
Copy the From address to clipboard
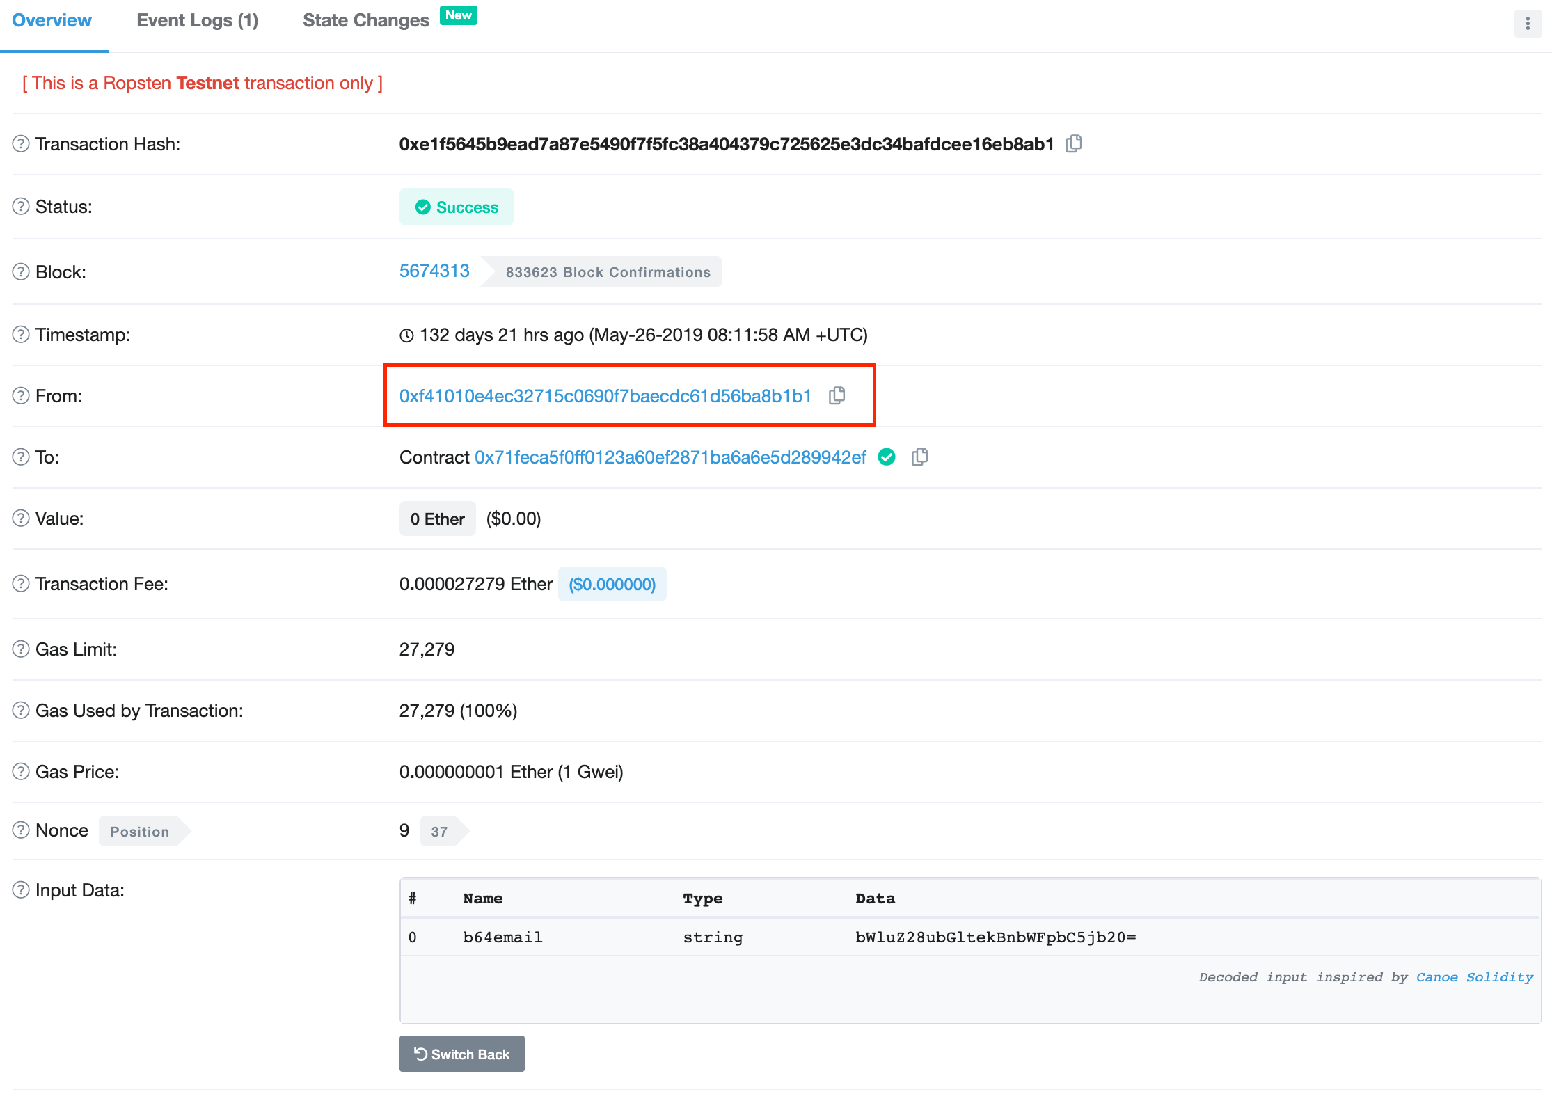[837, 395]
